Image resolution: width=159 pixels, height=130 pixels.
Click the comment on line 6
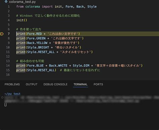29,29
